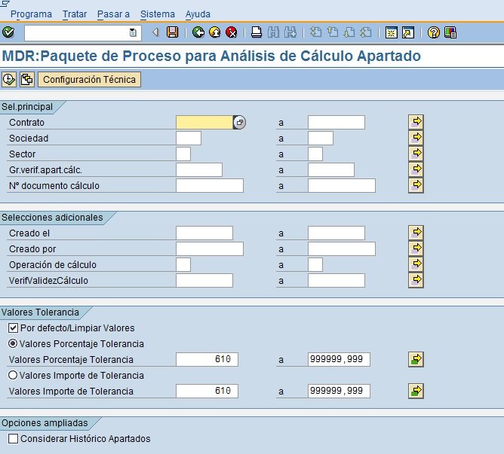Open multiple selection for Valores Porcentaje Tolerancia
The height and width of the screenshot is (454, 504).
(x=416, y=359)
